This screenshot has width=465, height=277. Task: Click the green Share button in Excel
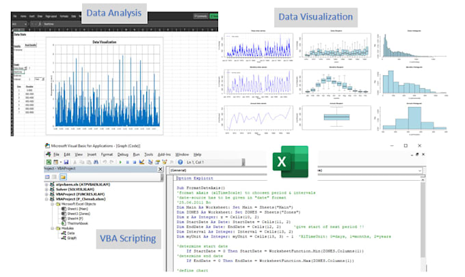pos(213,16)
